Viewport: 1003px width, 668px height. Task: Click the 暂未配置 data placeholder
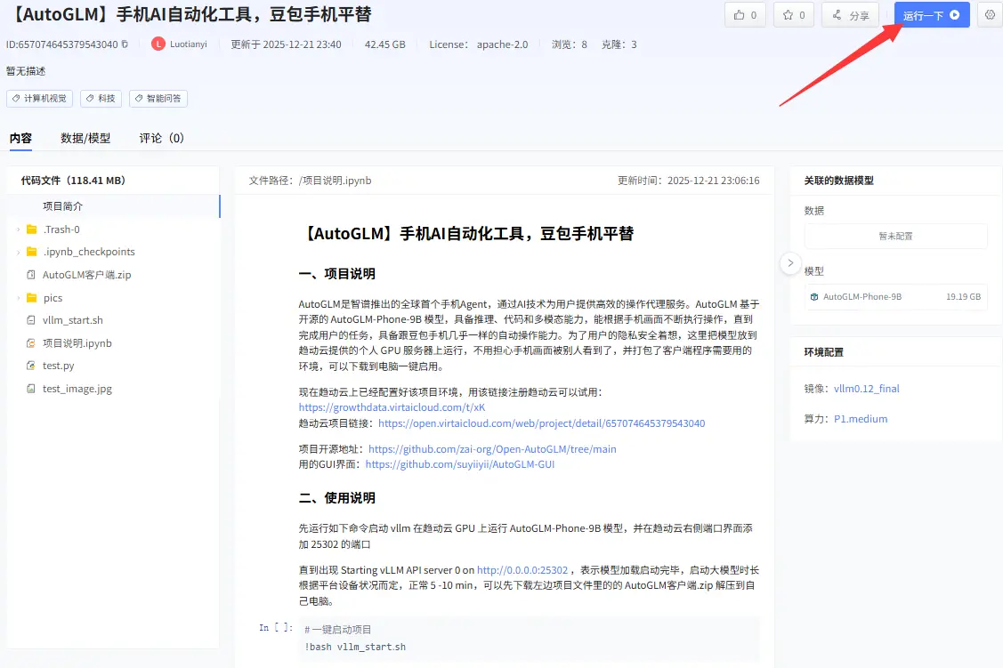pos(895,236)
